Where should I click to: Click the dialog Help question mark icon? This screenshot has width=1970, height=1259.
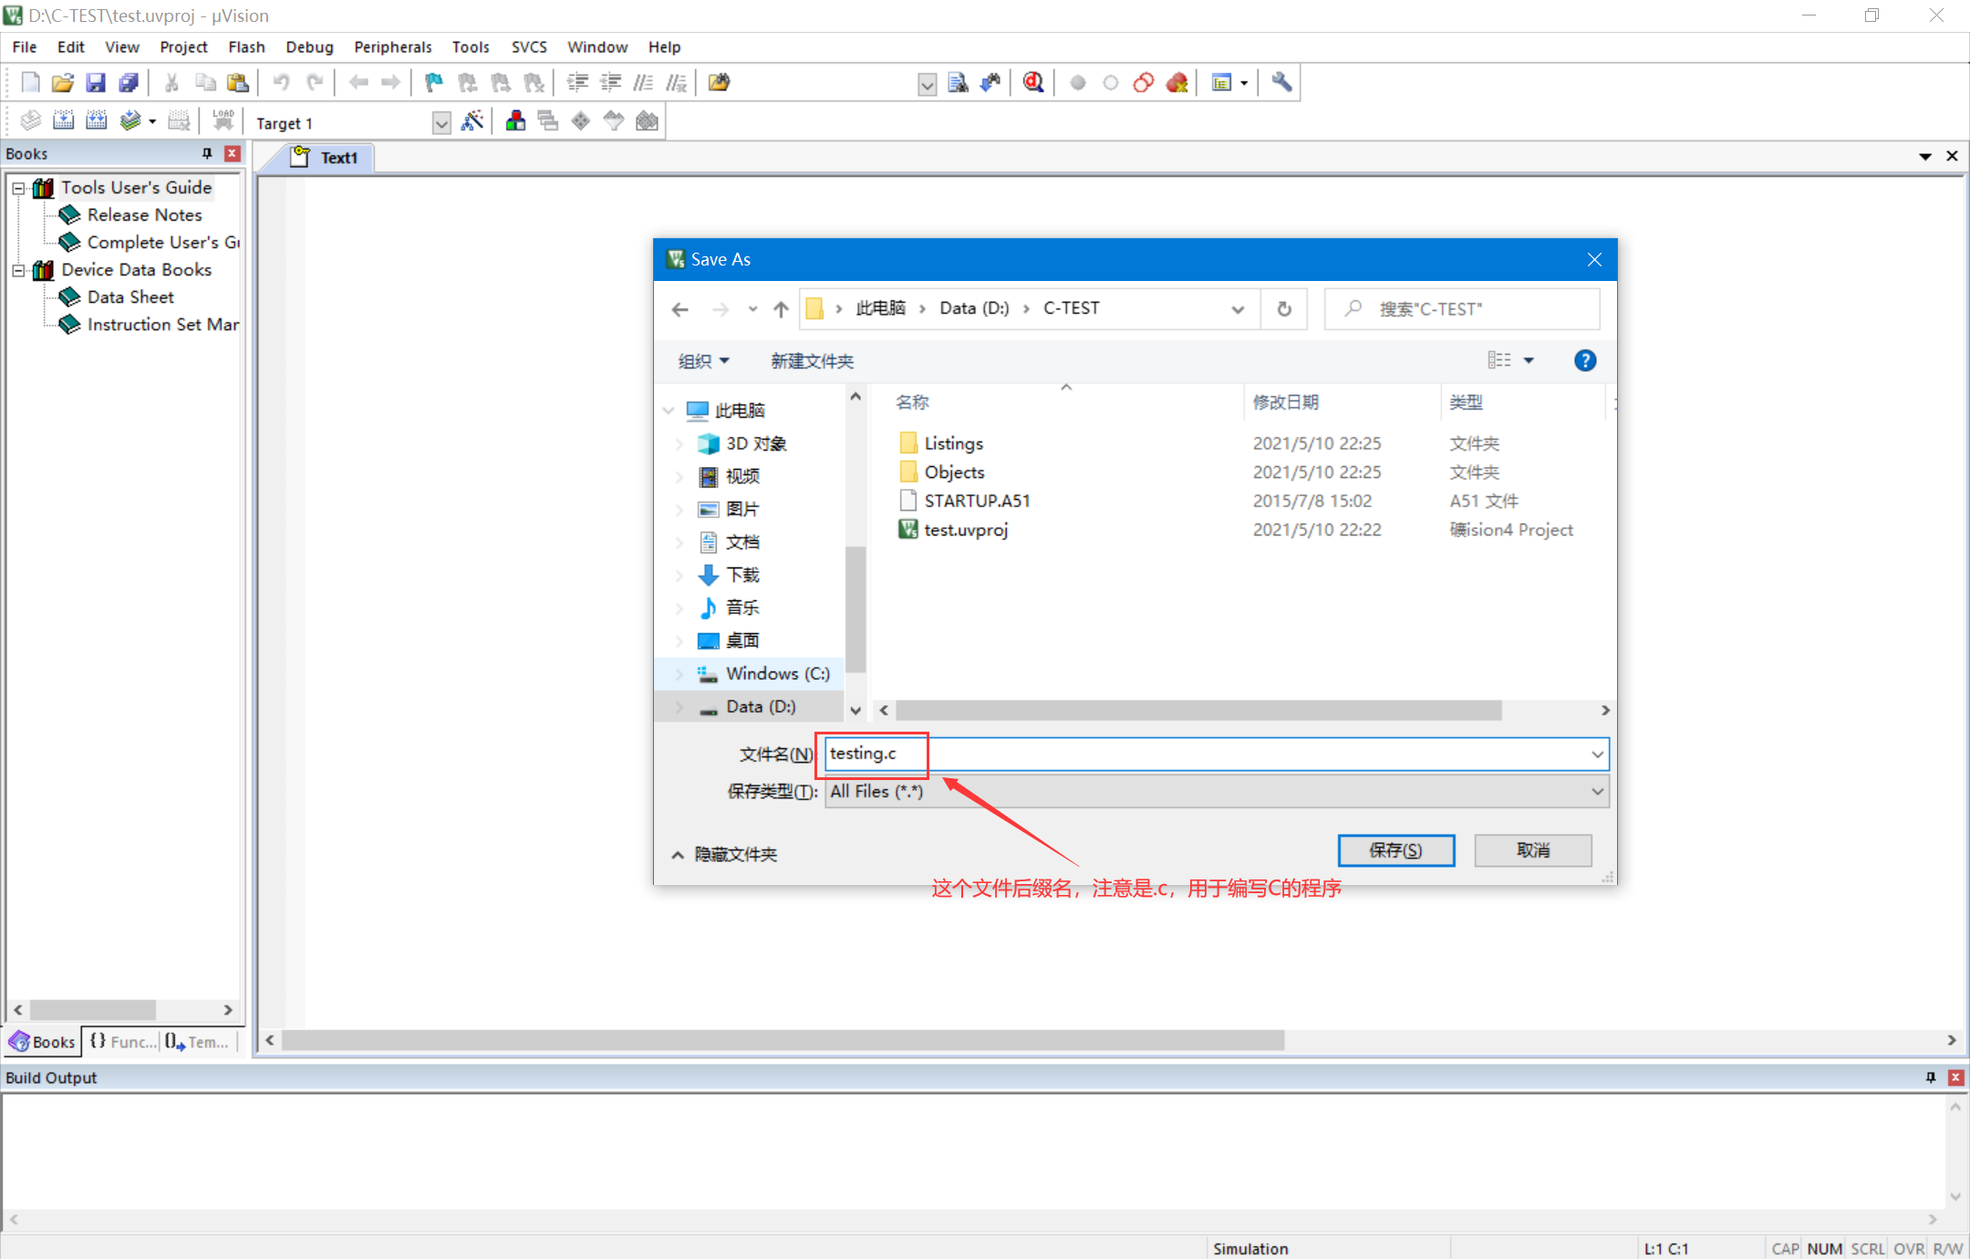1584,360
